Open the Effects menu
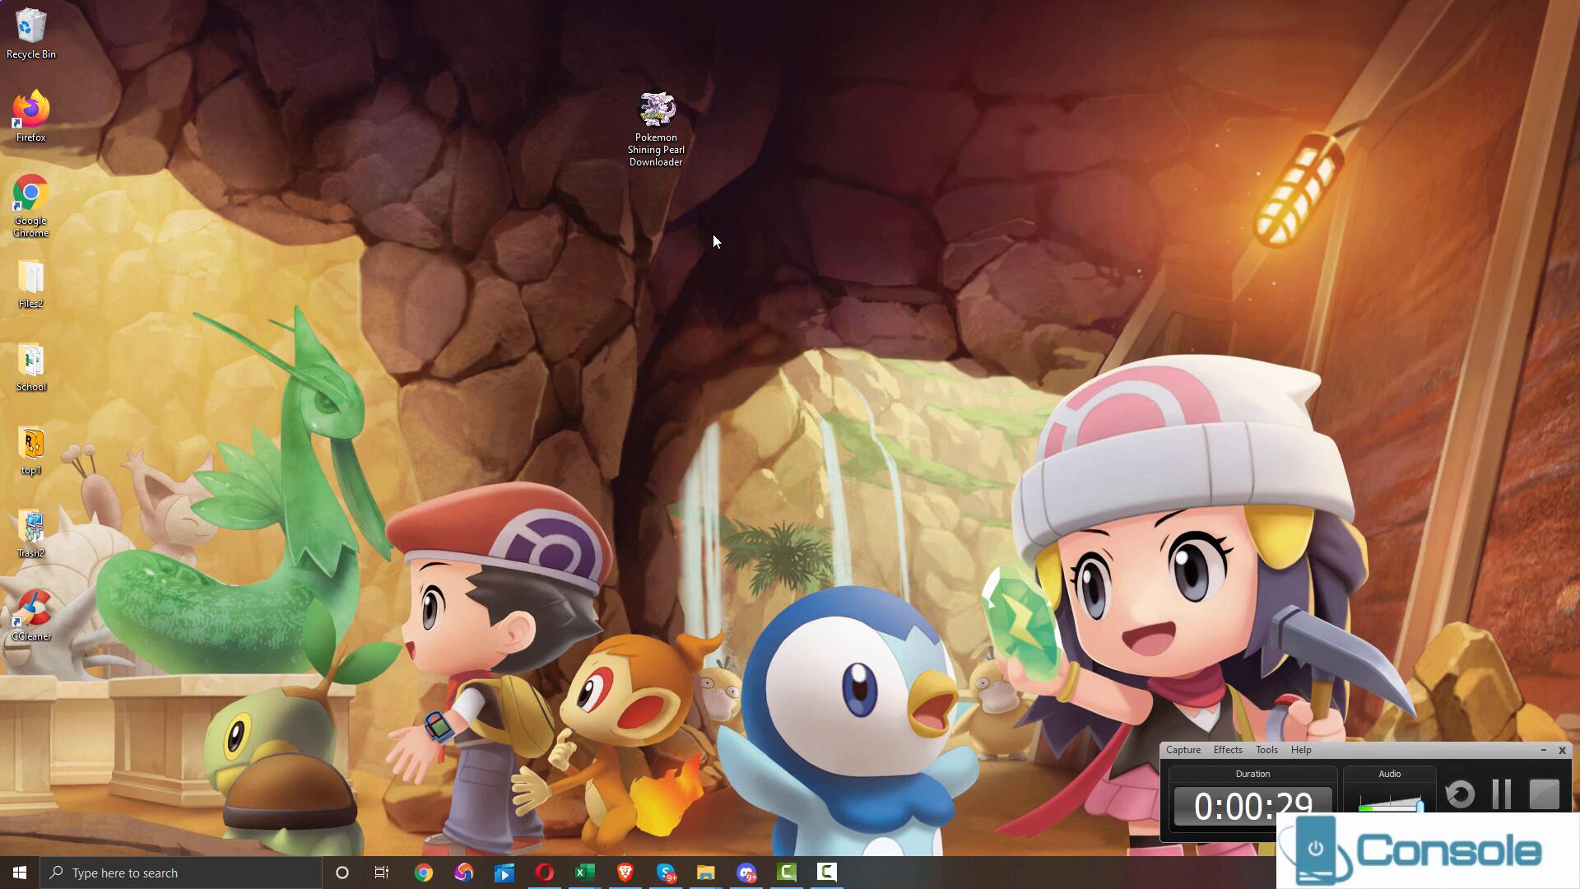 point(1227,750)
